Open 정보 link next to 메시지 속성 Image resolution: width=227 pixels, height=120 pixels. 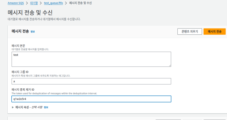click(x=46, y=107)
